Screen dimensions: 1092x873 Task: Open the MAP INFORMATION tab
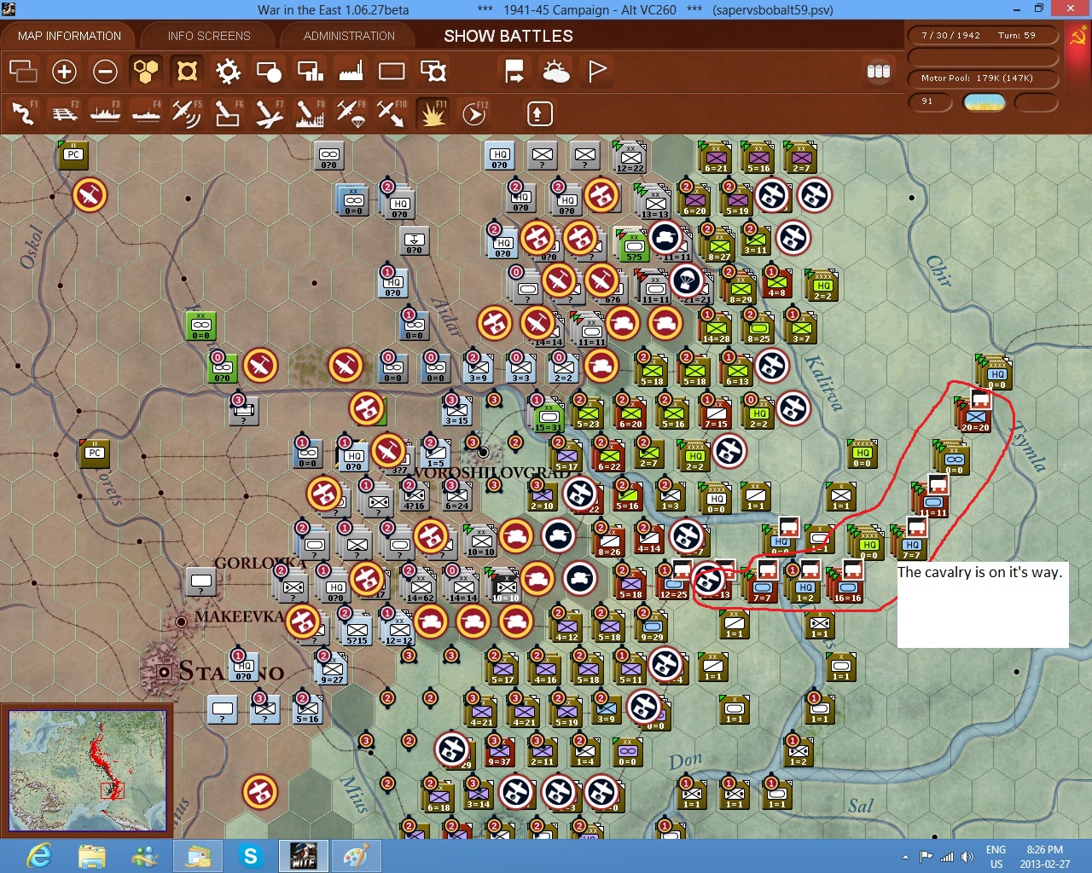69,36
